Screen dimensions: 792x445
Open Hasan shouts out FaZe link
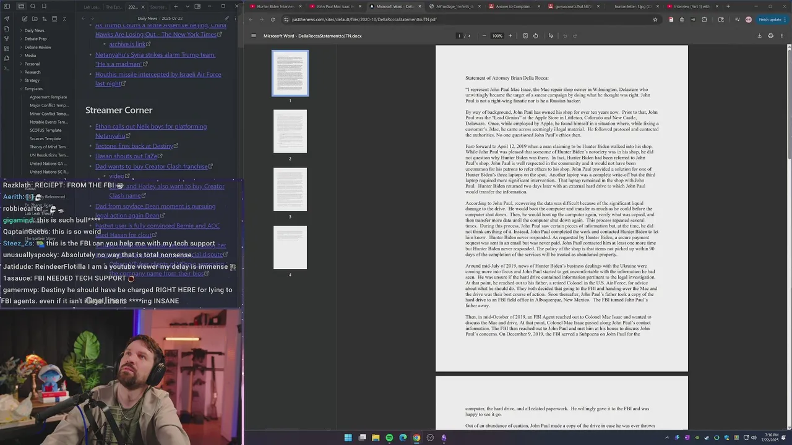click(127, 156)
